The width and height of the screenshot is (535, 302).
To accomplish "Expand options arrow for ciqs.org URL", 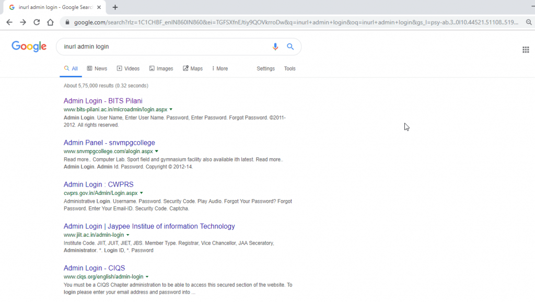I will [x=147, y=277].
